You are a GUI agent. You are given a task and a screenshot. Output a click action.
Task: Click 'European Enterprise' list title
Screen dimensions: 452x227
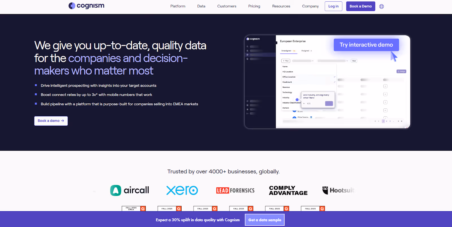click(x=293, y=41)
